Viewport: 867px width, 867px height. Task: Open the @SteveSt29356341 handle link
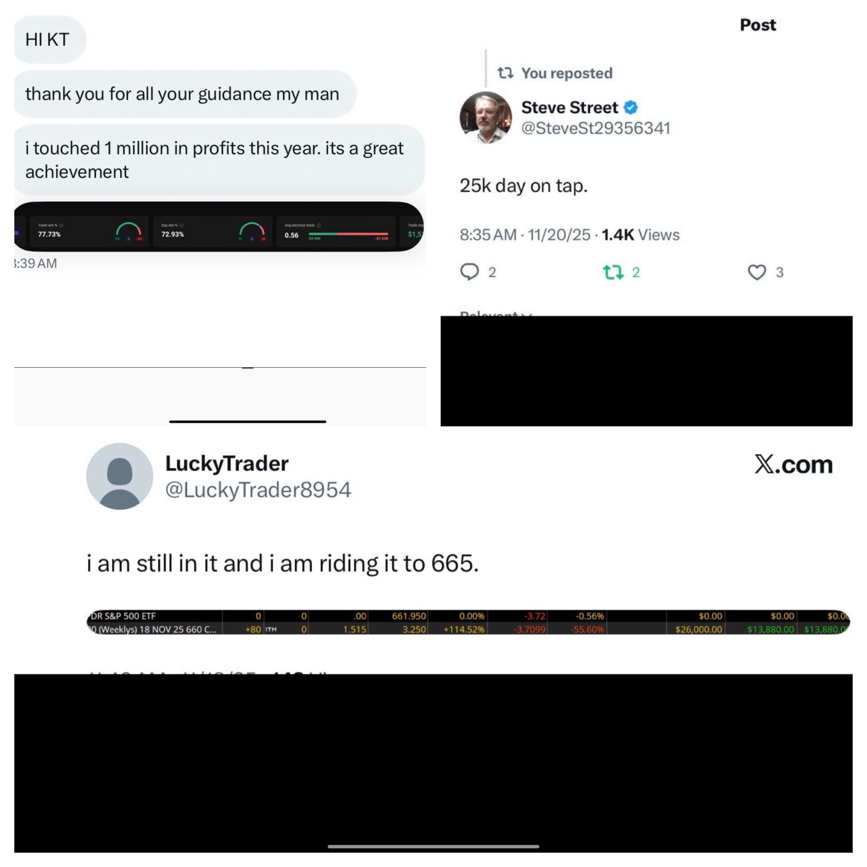[596, 128]
